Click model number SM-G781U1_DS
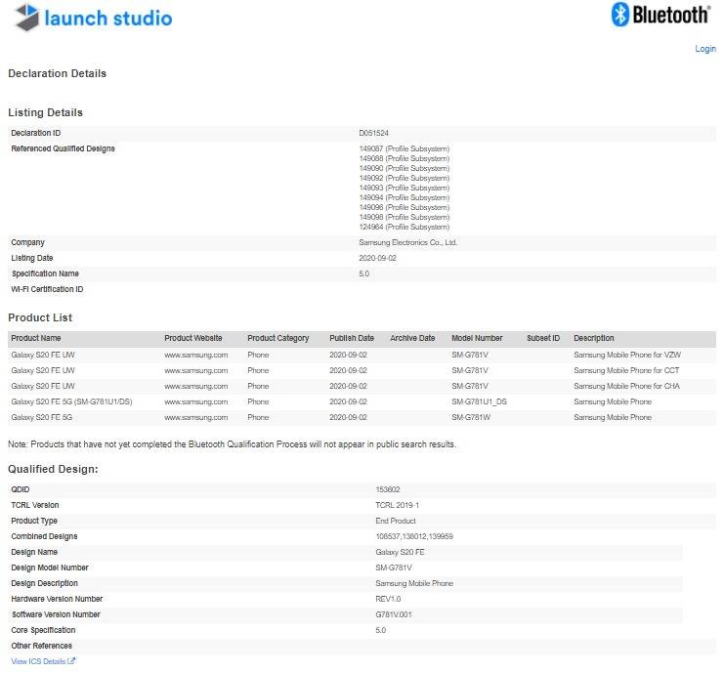Screen dimensions: 724x673 coord(479,401)
